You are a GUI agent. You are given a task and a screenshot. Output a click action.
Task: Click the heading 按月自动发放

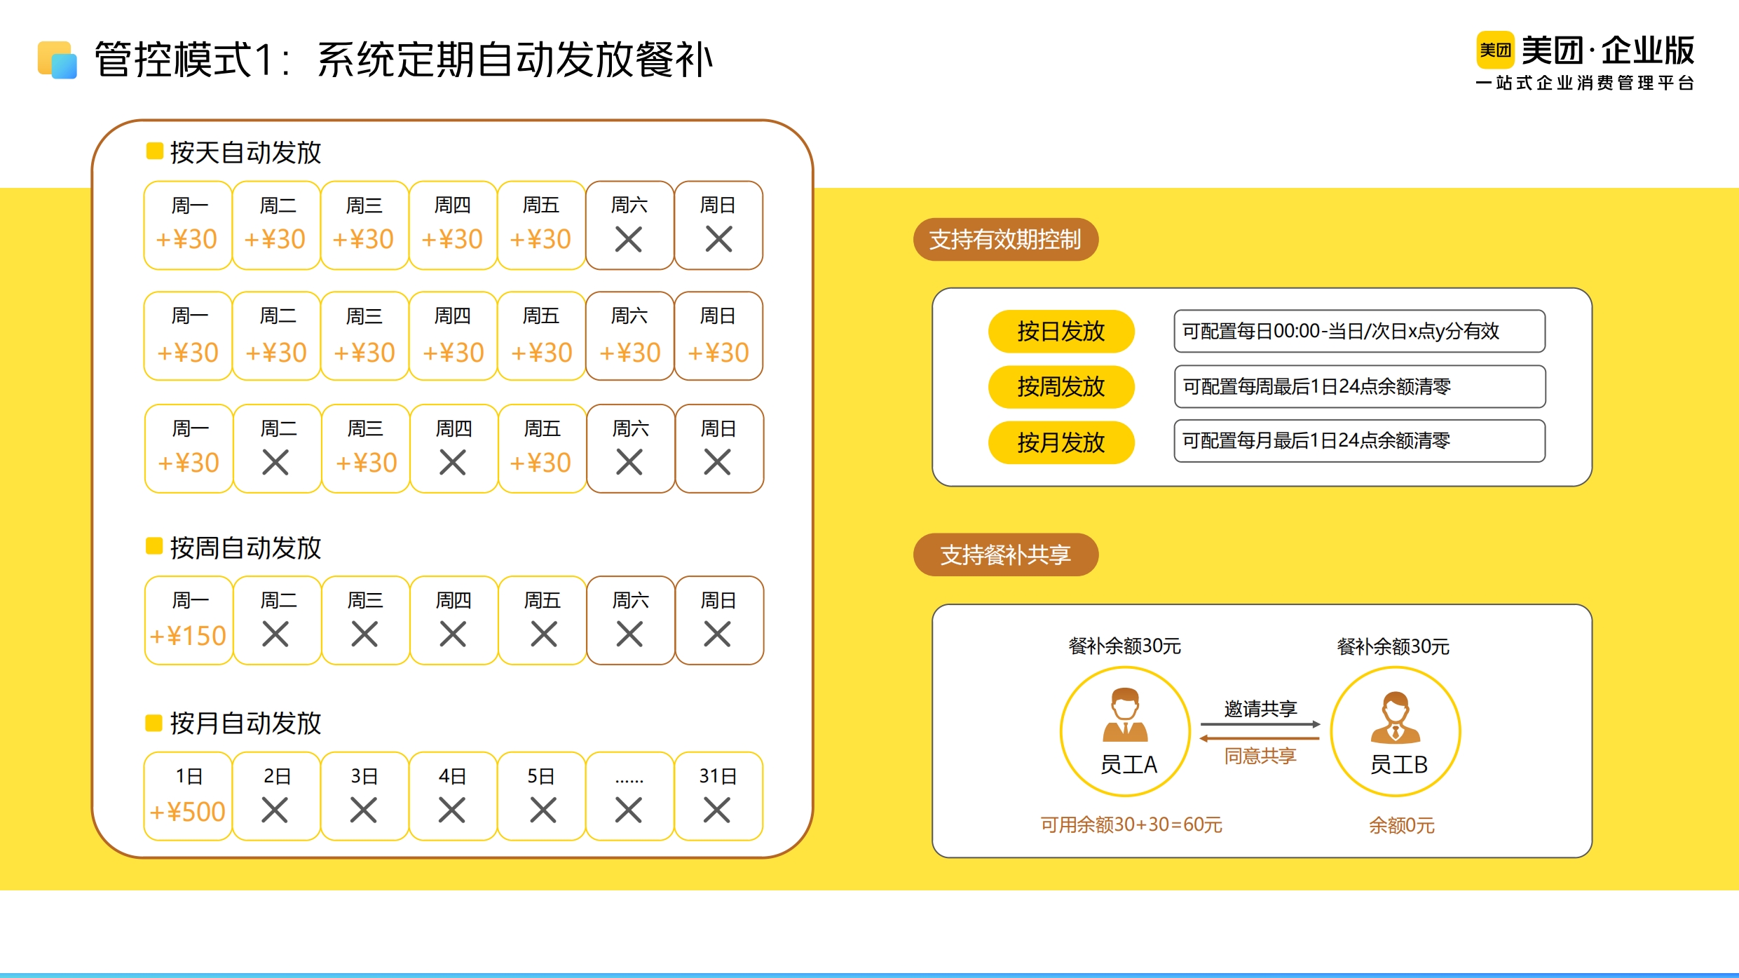tap(245, 723)
